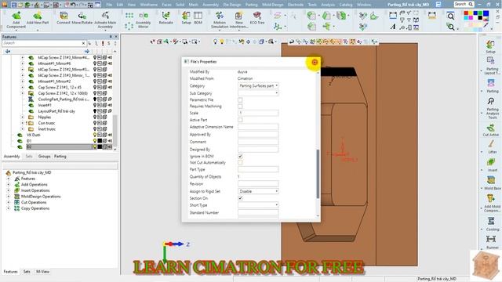This screenshot has height=282, width=502.
Task: Launch Motion Simulation
Action: (220, 20)
